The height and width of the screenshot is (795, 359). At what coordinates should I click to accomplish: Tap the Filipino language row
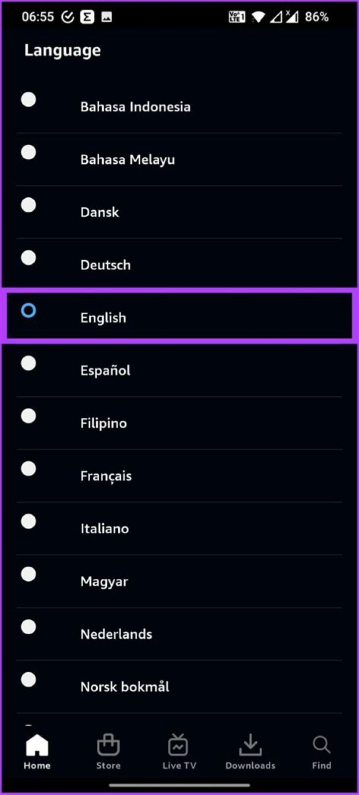pyautogui.click(x=179, y=423)
